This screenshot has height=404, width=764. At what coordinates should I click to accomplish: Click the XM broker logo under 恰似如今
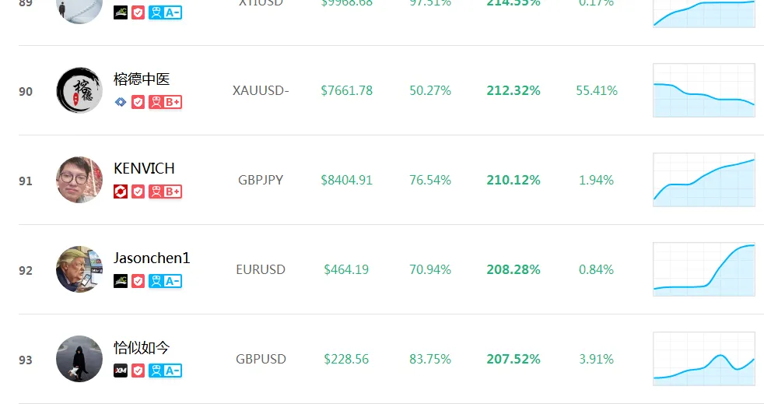121,371
